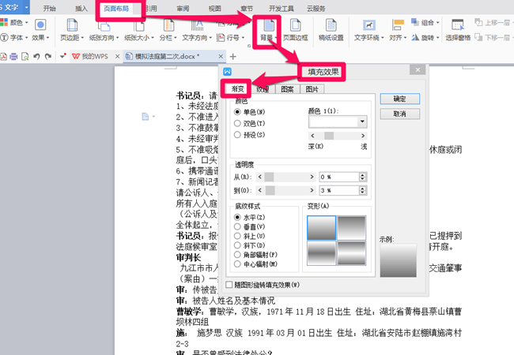Select the 双色 two colors radio button
This screenshot has height=355, width=514.
(238, 124)
